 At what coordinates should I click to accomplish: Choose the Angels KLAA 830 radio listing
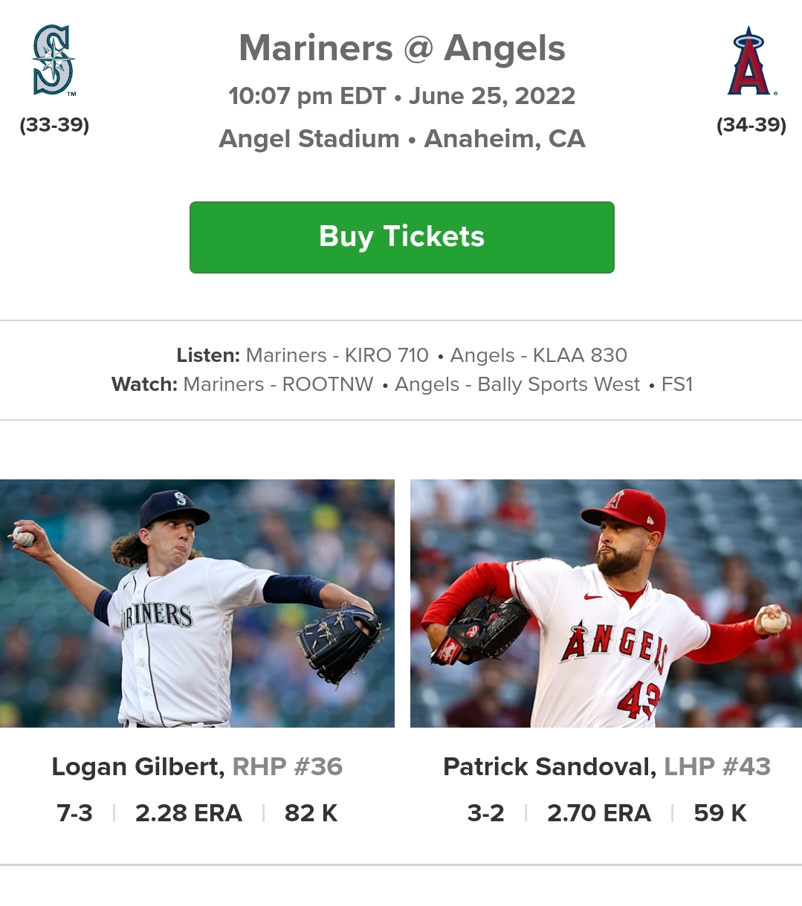(539, 355)
